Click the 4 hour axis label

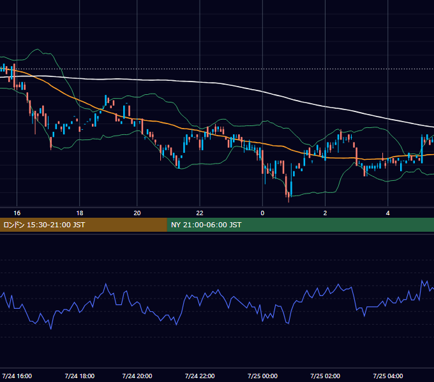pos(388,213)
